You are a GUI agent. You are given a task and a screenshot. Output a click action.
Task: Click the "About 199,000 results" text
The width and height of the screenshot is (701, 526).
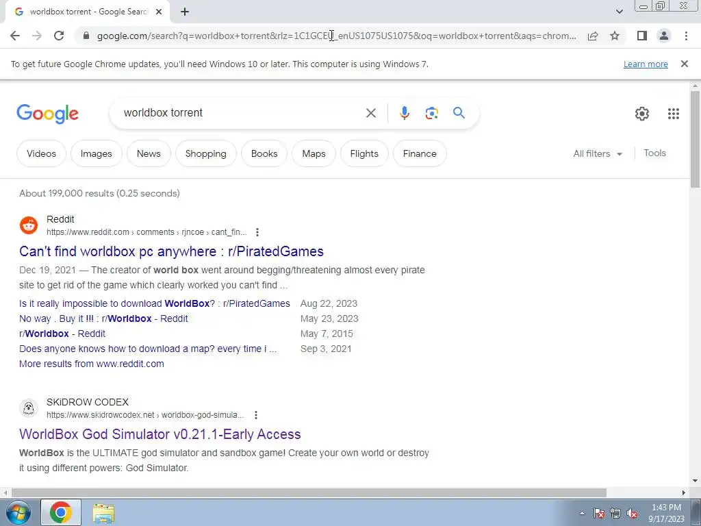click(x=99, y=193)
